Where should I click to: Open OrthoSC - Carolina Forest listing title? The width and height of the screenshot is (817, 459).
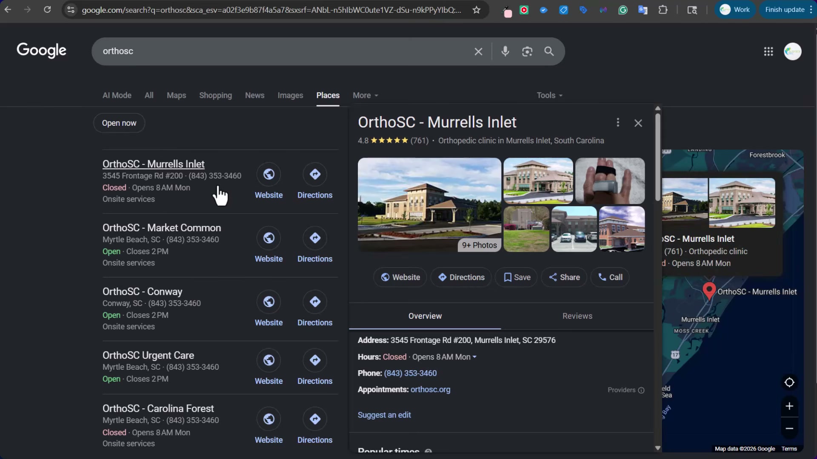158,409
